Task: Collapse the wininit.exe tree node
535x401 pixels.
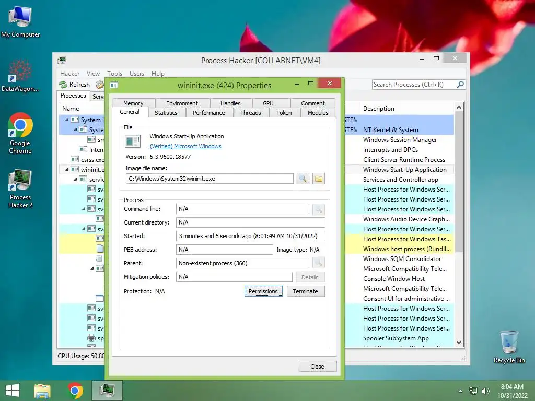Action: pyautogui.click(x=67, y=169)
